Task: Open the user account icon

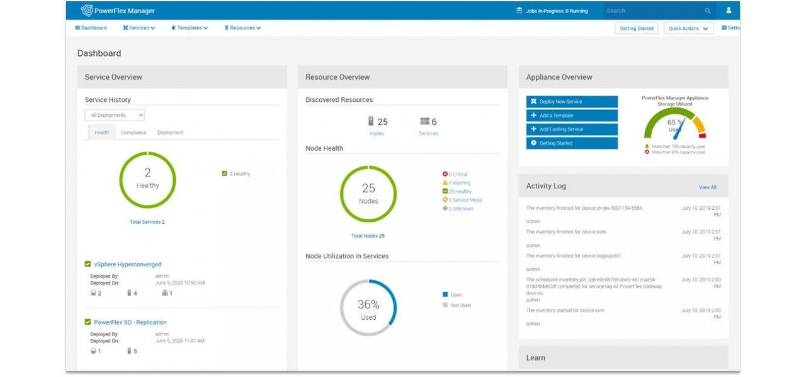Action: (x=729, y=11)
